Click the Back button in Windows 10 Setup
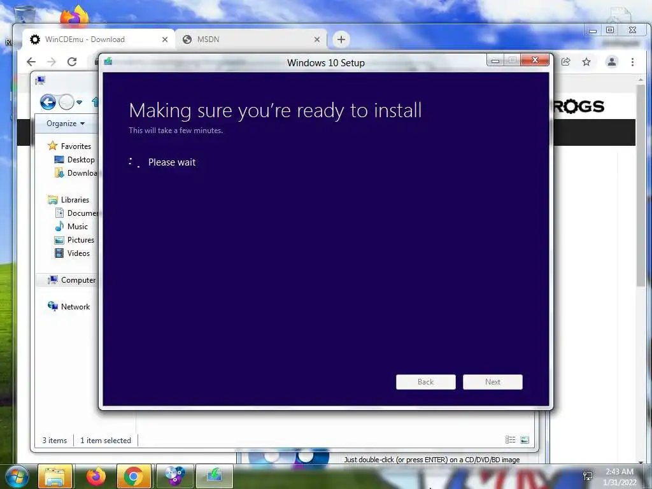652x489 pixels. point(425,382)
